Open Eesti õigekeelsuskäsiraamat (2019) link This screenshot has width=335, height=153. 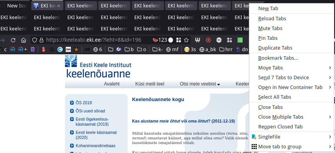click(x=92, y=122)
